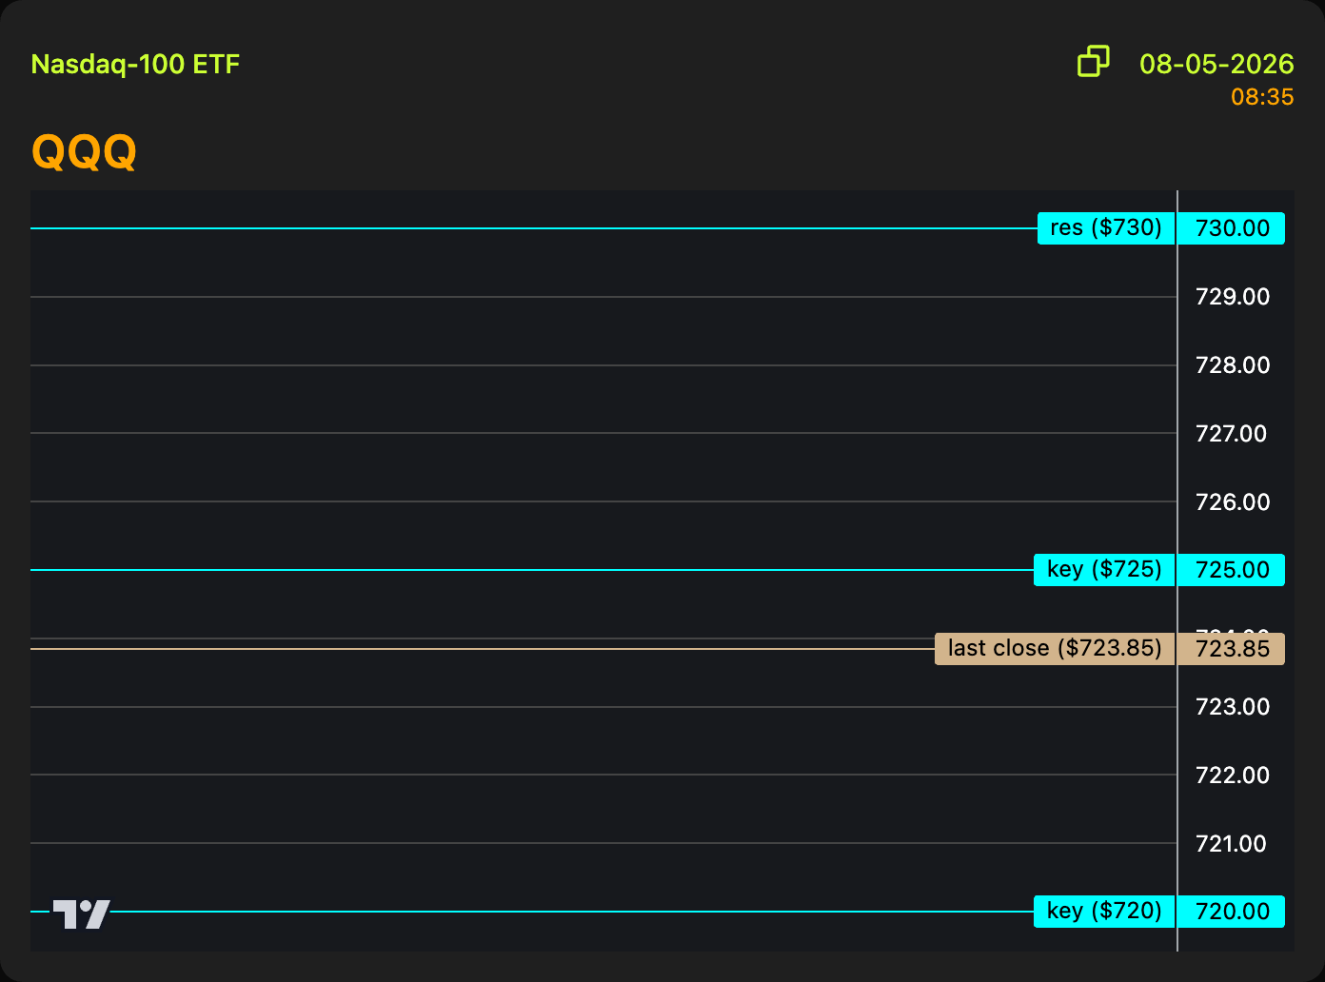Click the 08:35 timestamp
1325x982 pixels.
1262,97
